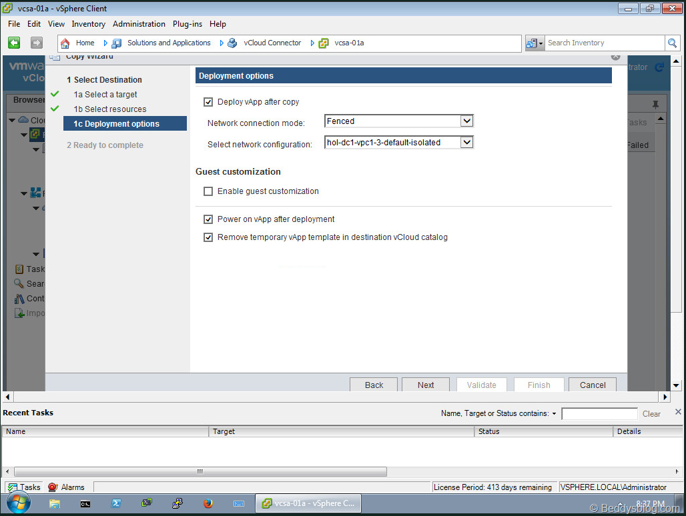Expand the breadcrumb arrow after Home
686x516 pixels.
(x=105, y=43)
